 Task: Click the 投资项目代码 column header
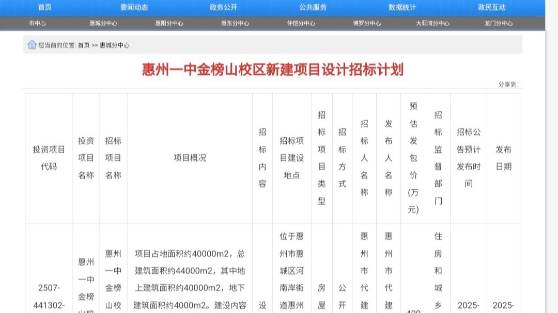click(49, 158)
